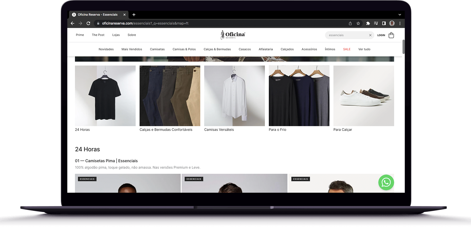Viewport: 471px width, 227px height.
Task: Open the Íntimos menu
Action: 330,49
